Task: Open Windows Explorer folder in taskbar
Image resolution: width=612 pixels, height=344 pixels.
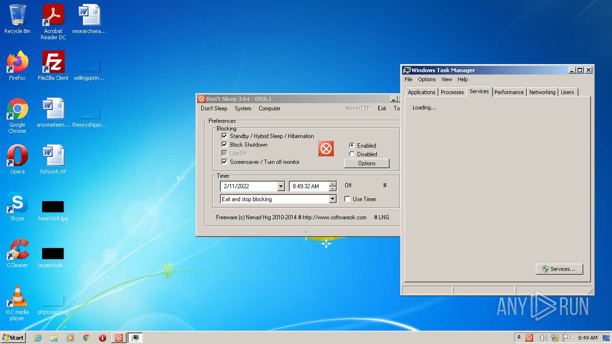Action: 54,338
